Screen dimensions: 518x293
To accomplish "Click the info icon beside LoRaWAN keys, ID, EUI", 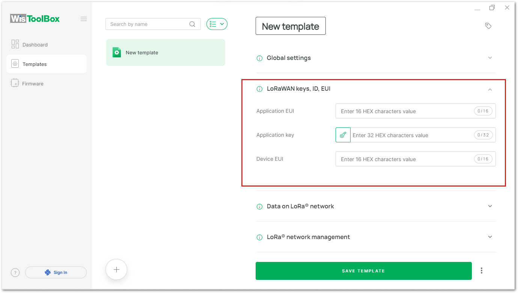I will (x=259, y=89).
